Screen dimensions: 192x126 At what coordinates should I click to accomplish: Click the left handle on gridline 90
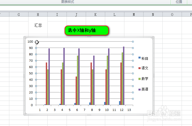pyautogui.click(x=36, y=48)
